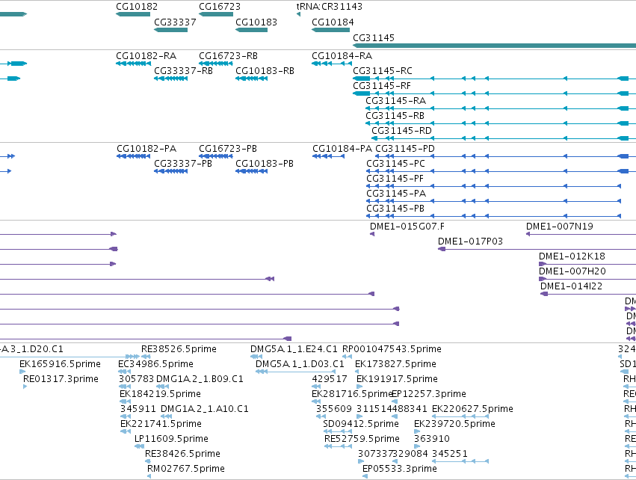The width and height of the screenshot is (636, 480).
Task: Select the CG10182 gene label
Action: [137, 7]
